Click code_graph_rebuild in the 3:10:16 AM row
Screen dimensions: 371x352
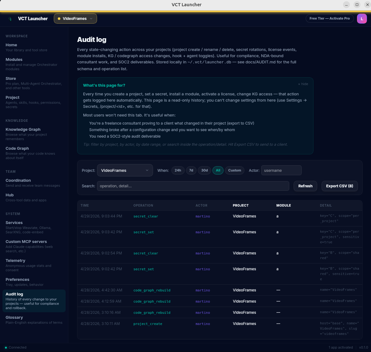(152, 312)
